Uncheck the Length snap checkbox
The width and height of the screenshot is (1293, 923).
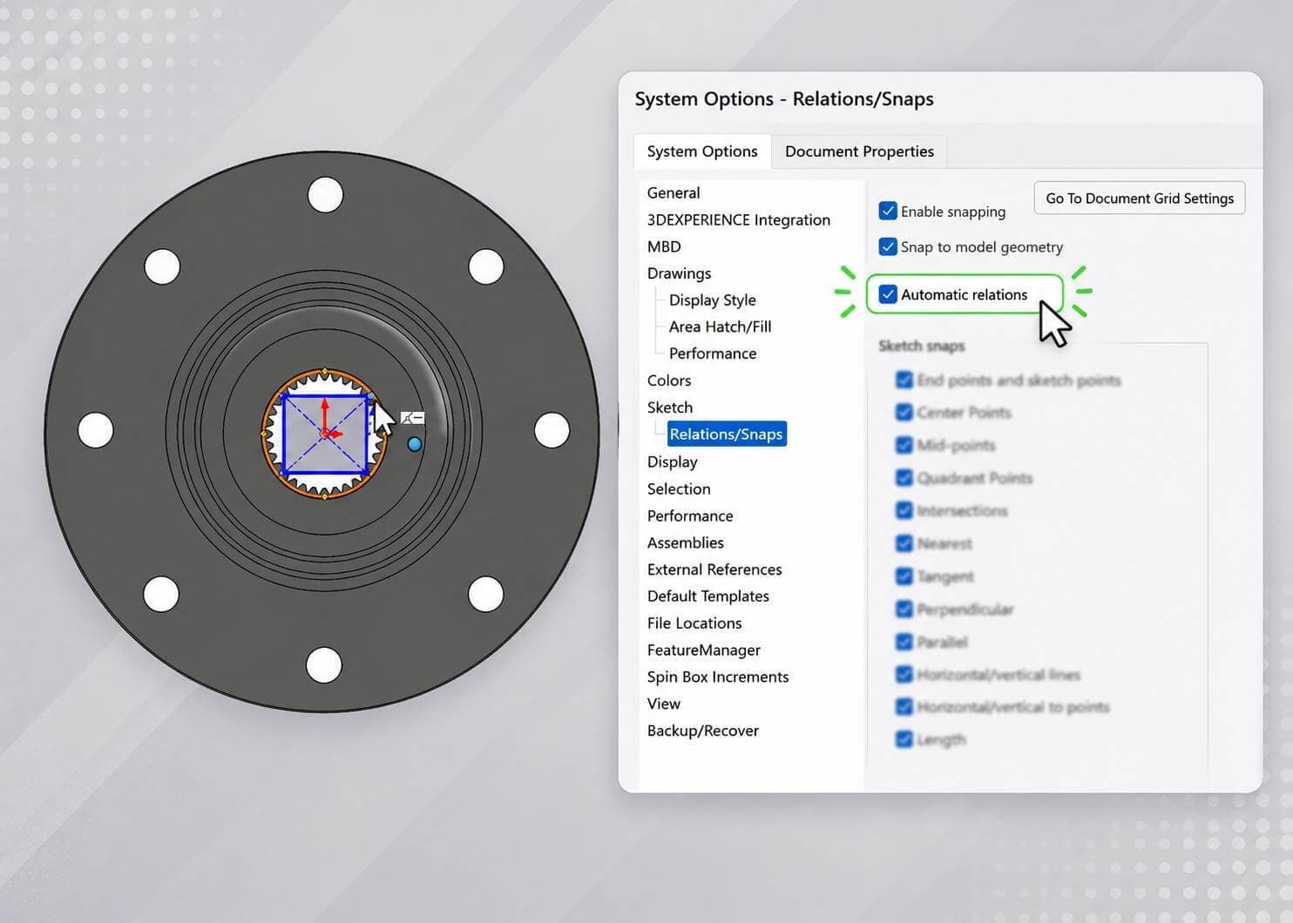pos(904,740)
